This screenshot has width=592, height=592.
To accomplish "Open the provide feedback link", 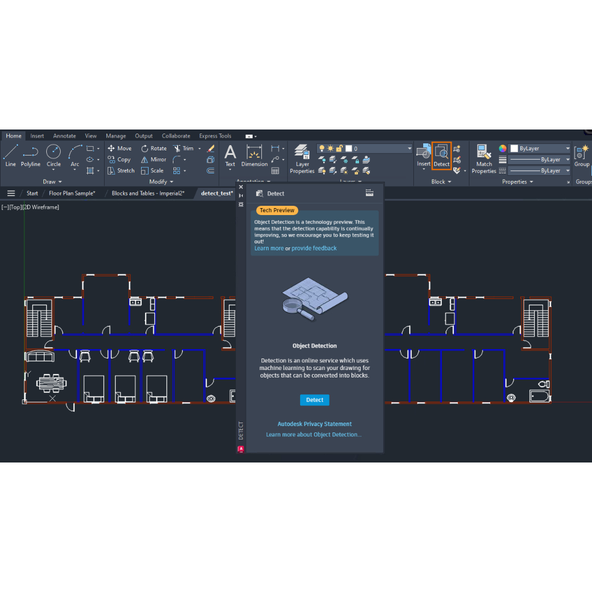I will pyautogui.click(x=314, y=248).
